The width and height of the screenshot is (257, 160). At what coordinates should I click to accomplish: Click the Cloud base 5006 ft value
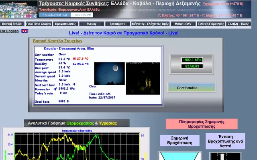64,101
